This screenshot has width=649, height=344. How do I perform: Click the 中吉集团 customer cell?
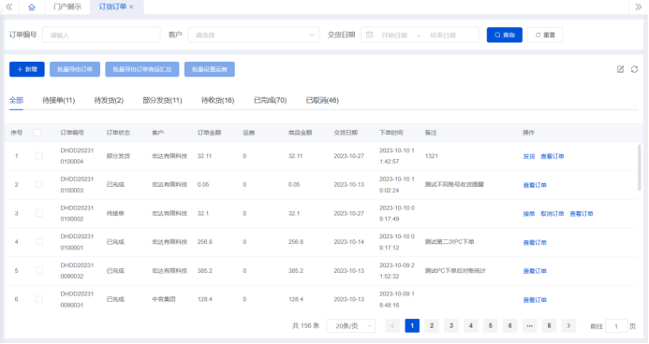point(164,299)
